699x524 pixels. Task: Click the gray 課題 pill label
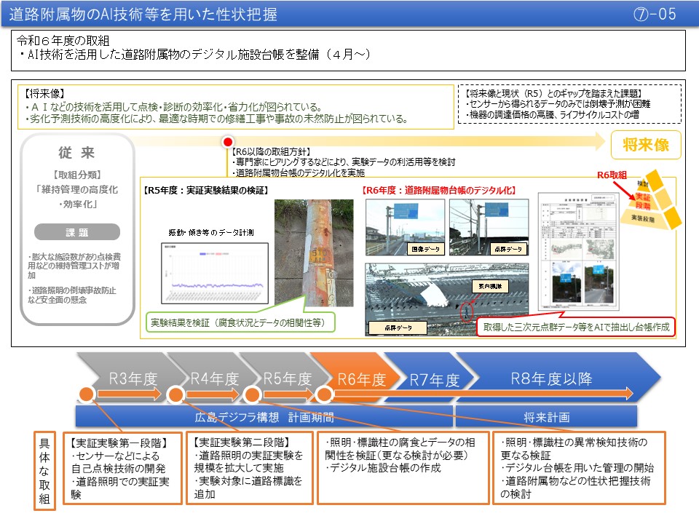click(77, 232)
